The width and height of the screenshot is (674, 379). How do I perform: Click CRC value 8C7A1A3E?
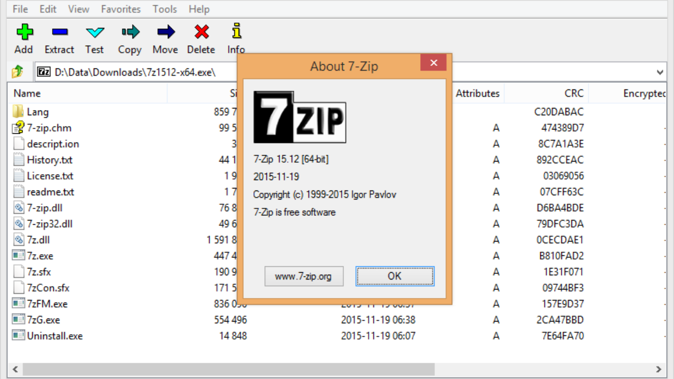(x=561, y=144)
